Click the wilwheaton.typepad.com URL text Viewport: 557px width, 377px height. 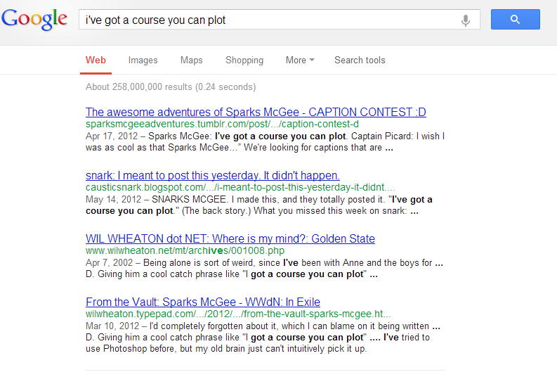click(238, 314)
